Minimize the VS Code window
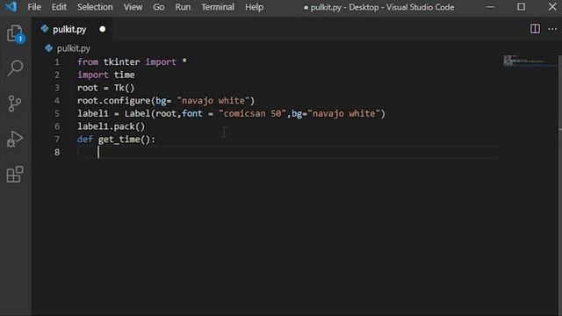The width and height of the screenshot is (562, 316). [490, 7]
